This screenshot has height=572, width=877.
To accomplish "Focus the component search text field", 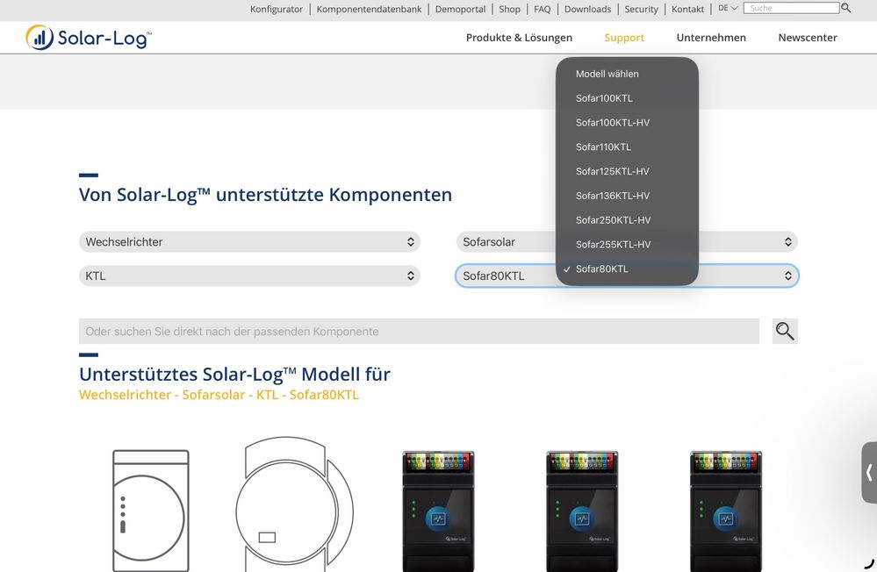I will click(419, 332).
